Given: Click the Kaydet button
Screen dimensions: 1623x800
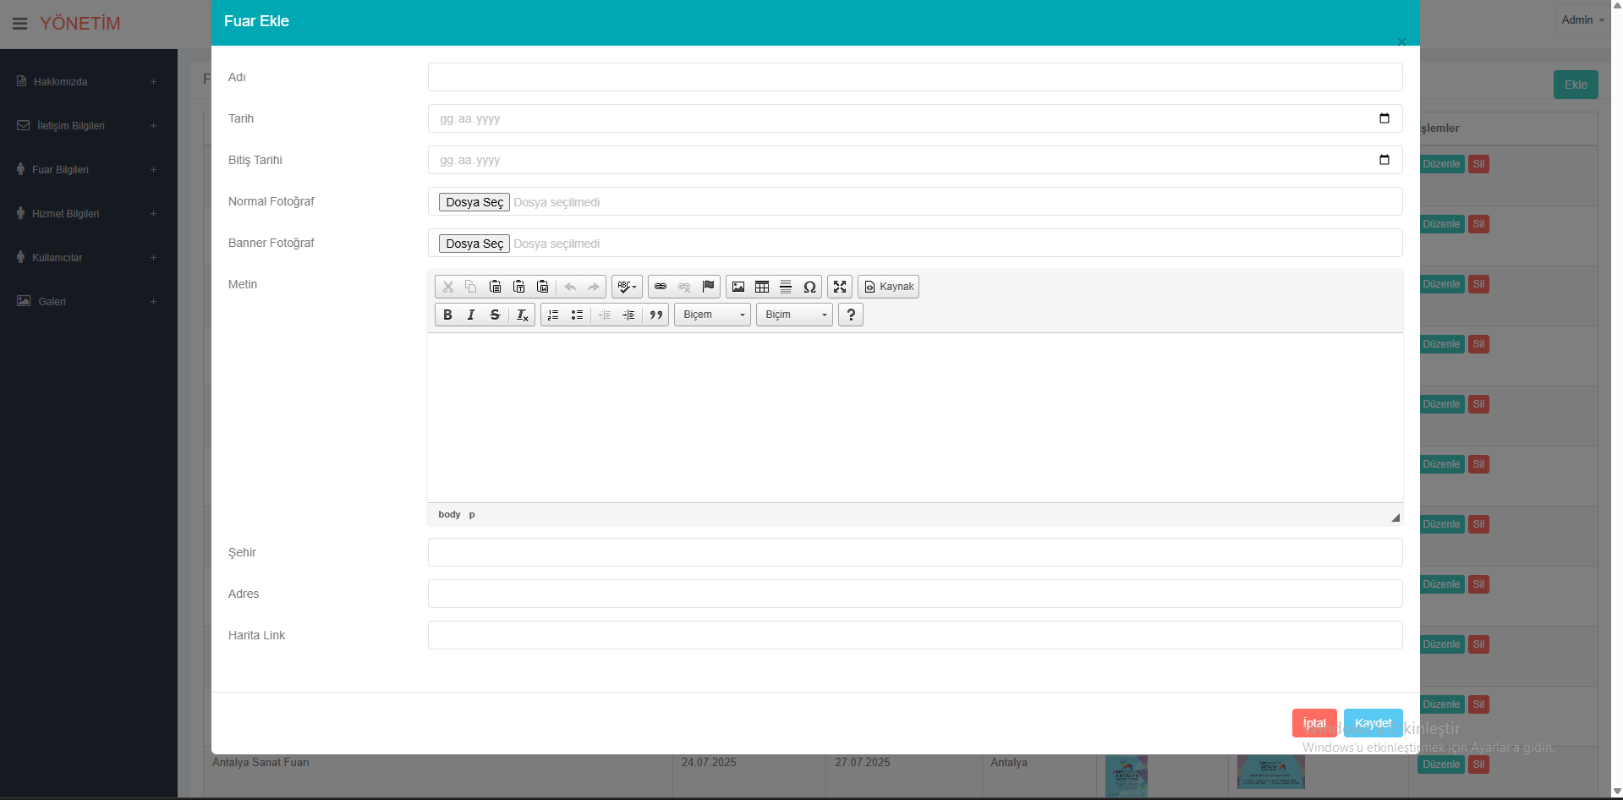Looking at the screenshot, I should tap(1373, 723).
